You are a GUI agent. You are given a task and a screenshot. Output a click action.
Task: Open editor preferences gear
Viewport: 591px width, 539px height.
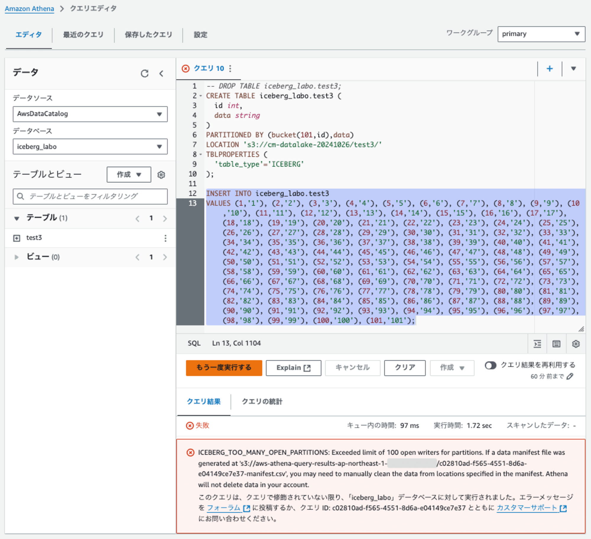(576, 344)
